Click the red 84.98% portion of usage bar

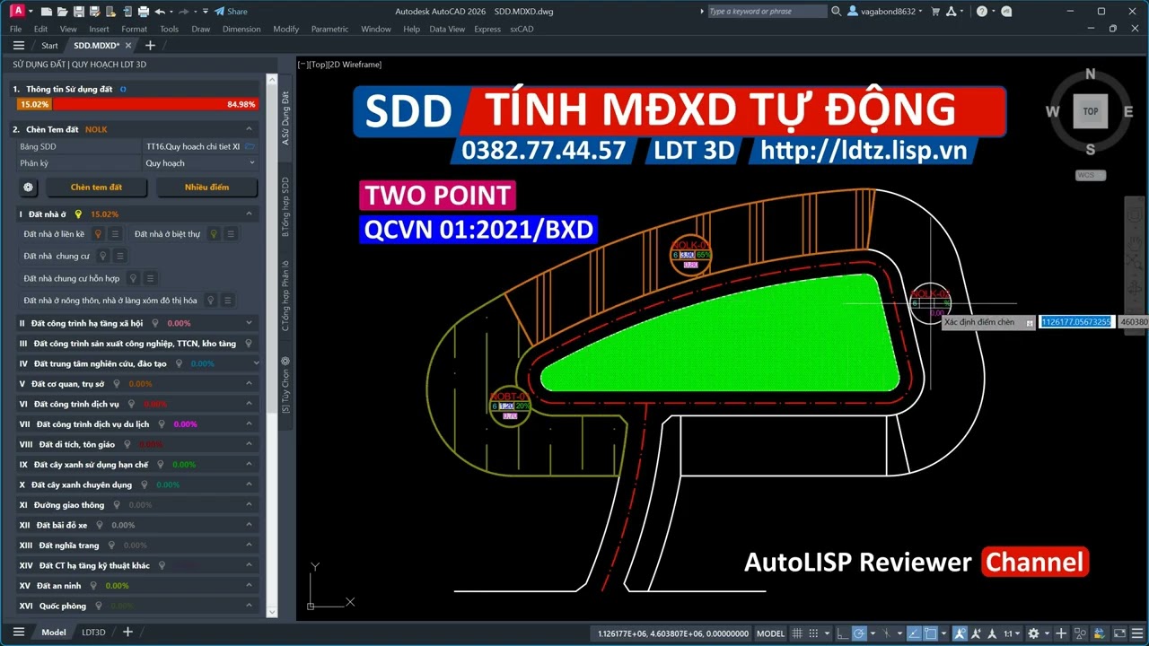(x=155, y=104)
